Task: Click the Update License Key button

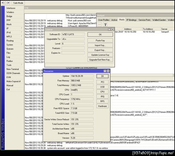Action: point(100,55)
